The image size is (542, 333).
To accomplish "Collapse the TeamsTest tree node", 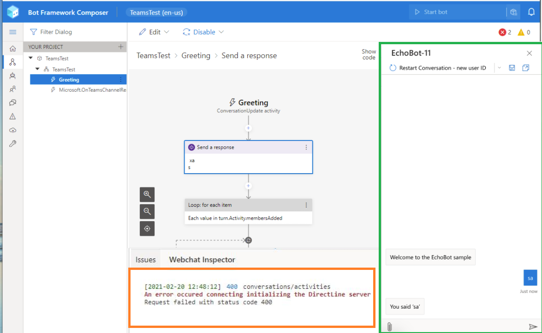I will coord(31,58).
